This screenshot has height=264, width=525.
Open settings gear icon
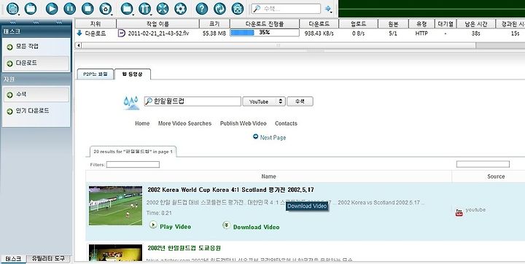coord(181,8)
